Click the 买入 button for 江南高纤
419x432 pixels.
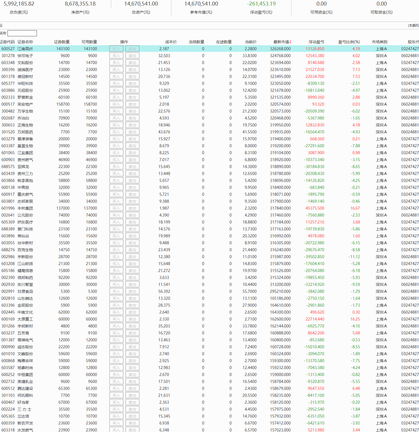tap(116, 49)
